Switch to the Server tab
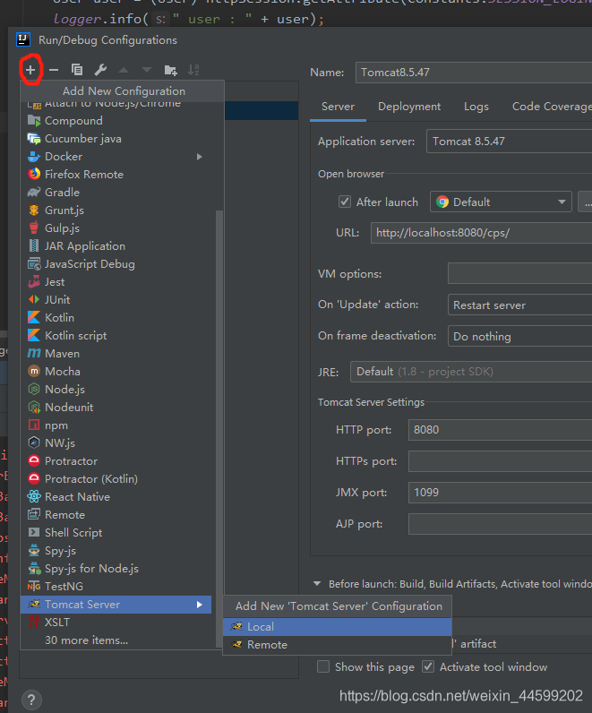 pos(338,107)
